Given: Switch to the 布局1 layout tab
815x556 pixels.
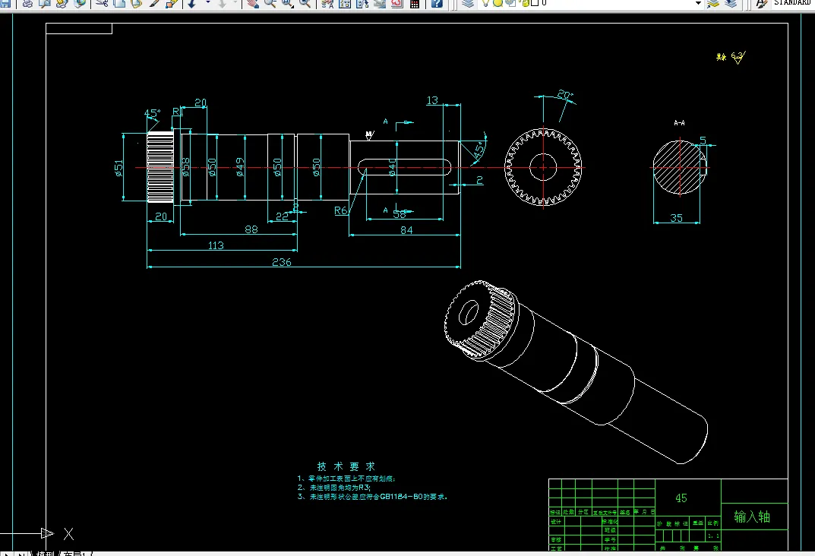Looking at the screenshot, I should tap(77, 554).
